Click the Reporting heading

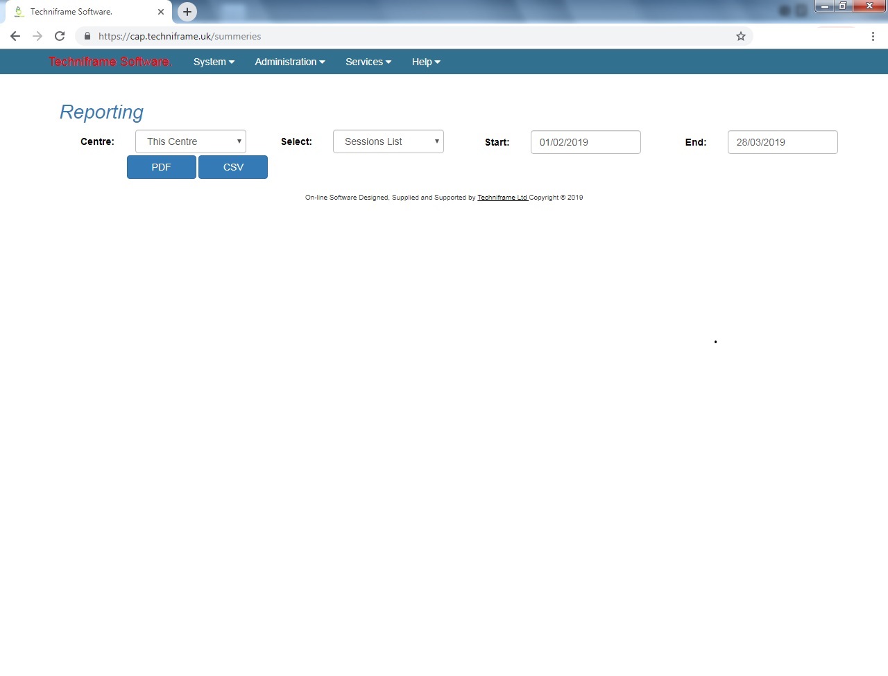(x=101, y=112)
